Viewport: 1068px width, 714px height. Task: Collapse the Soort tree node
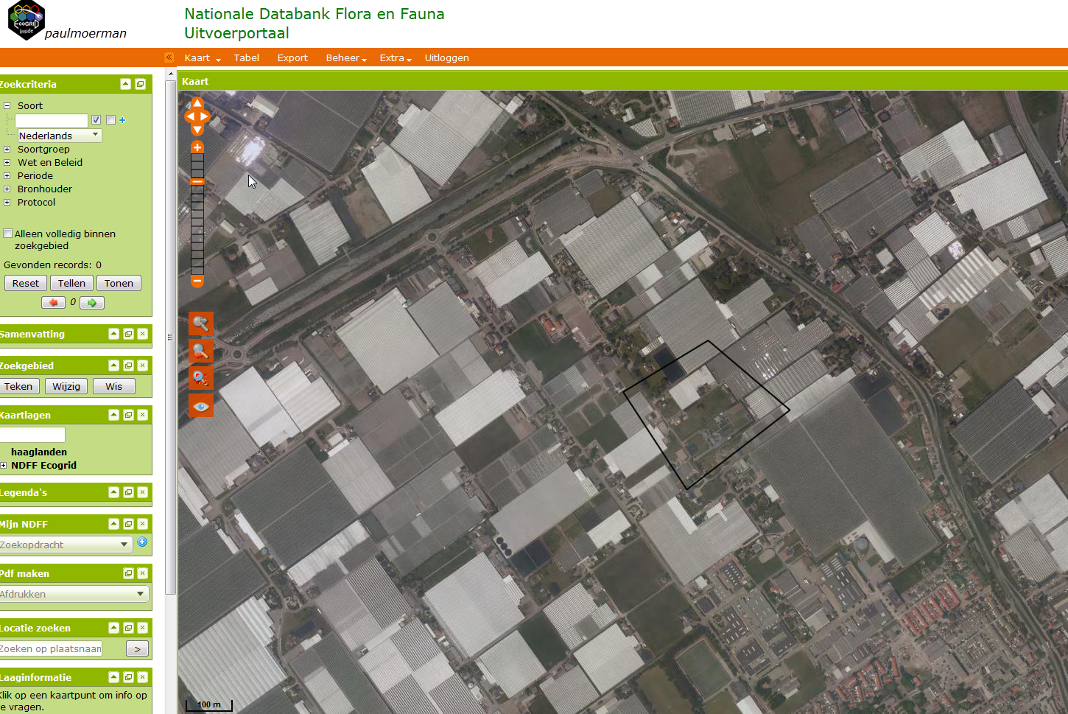tap(7, 105)
